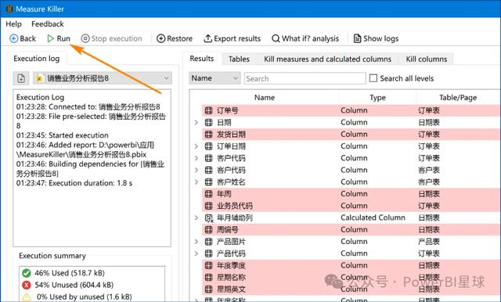Click the 产品图片 column icon
This screenshot has width=501, height=302.
(x=209, y=242)
